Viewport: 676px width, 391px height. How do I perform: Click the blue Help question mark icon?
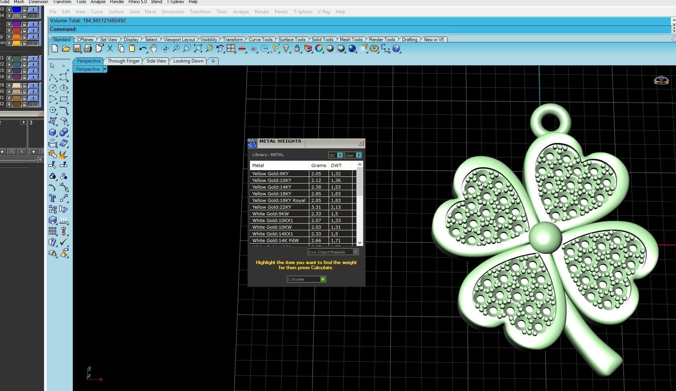click(x=396, y=48)
